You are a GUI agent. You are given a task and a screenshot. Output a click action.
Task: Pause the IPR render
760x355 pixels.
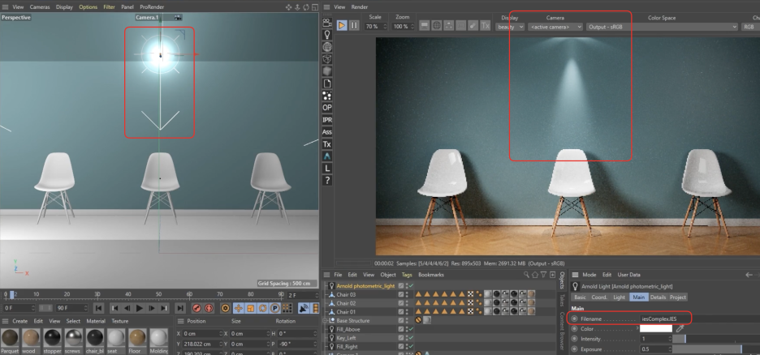click(x=354, y=25)
